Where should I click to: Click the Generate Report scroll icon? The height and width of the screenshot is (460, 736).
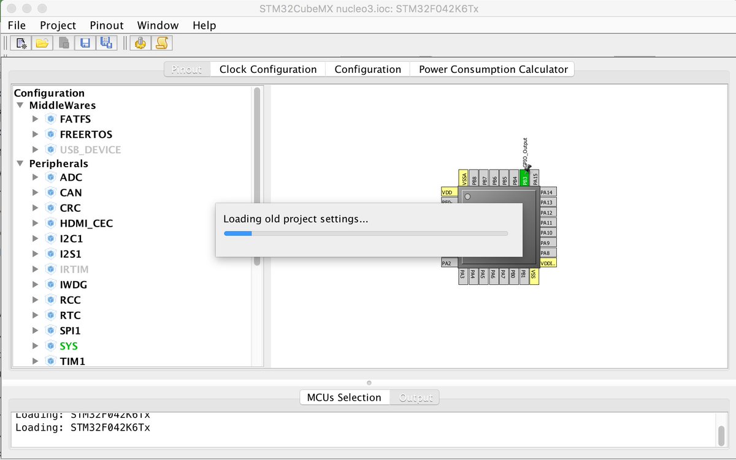click(x=162, y=43)
